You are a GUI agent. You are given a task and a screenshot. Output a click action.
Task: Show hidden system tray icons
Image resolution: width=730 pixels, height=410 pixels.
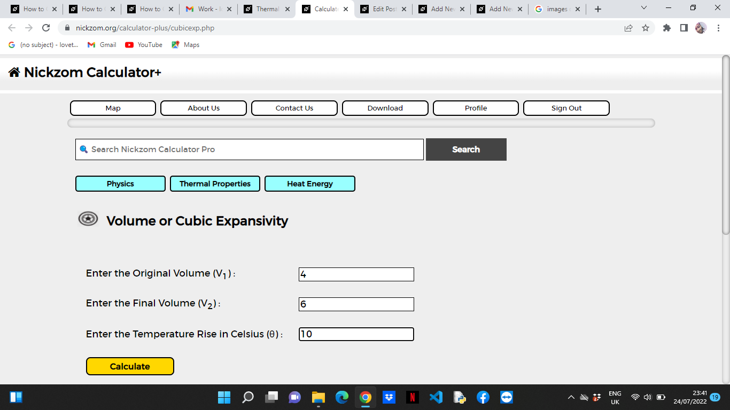[571, 397]
